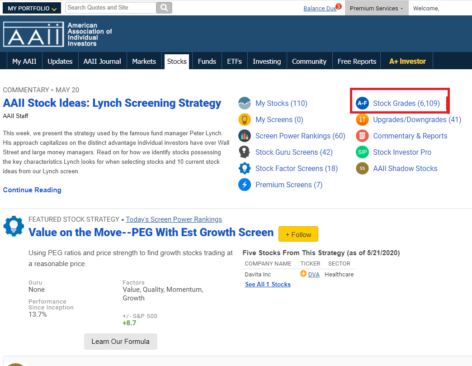Open the A+ Investor tab
This screenshot has height=366, width=472.
[x=407, y=61]
